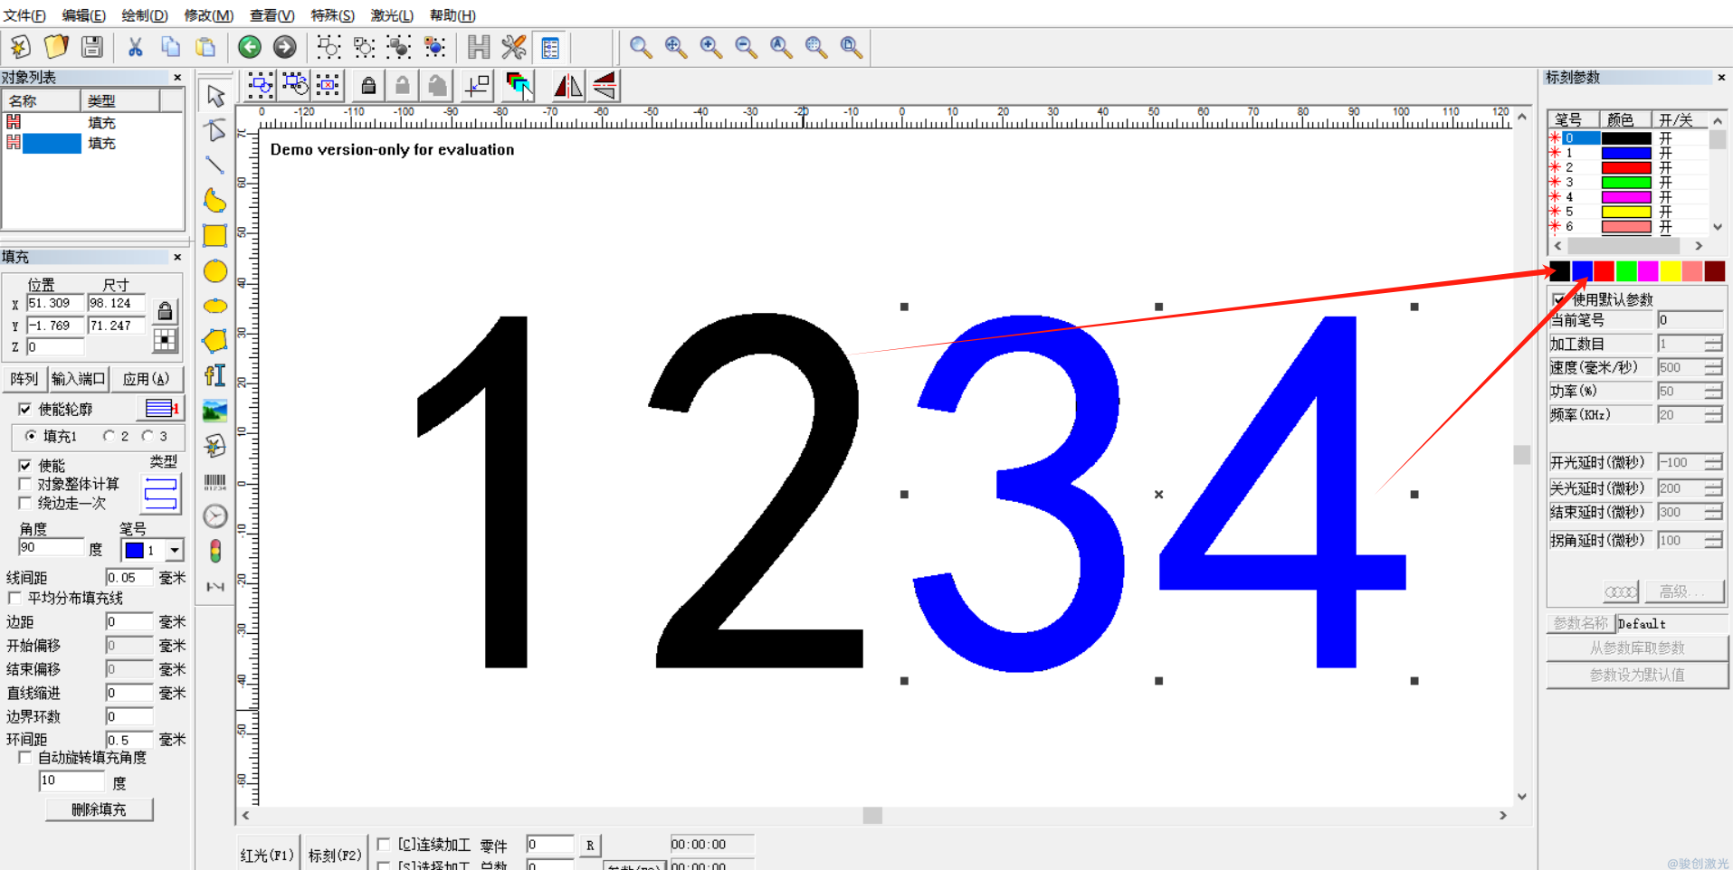Open file using the folder icon
Viewport: 1733px width, 870px height.
56,47
